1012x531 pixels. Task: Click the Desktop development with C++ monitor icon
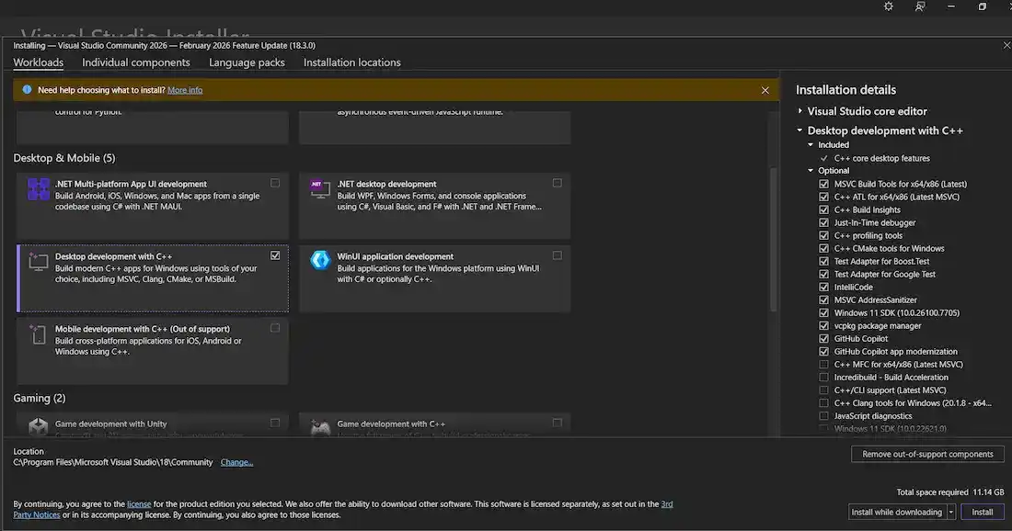[39, 262]
